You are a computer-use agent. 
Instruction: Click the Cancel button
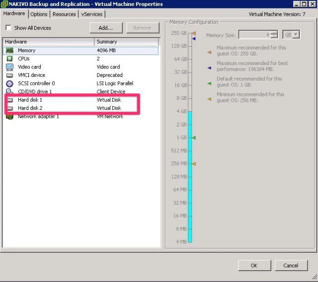291,266
